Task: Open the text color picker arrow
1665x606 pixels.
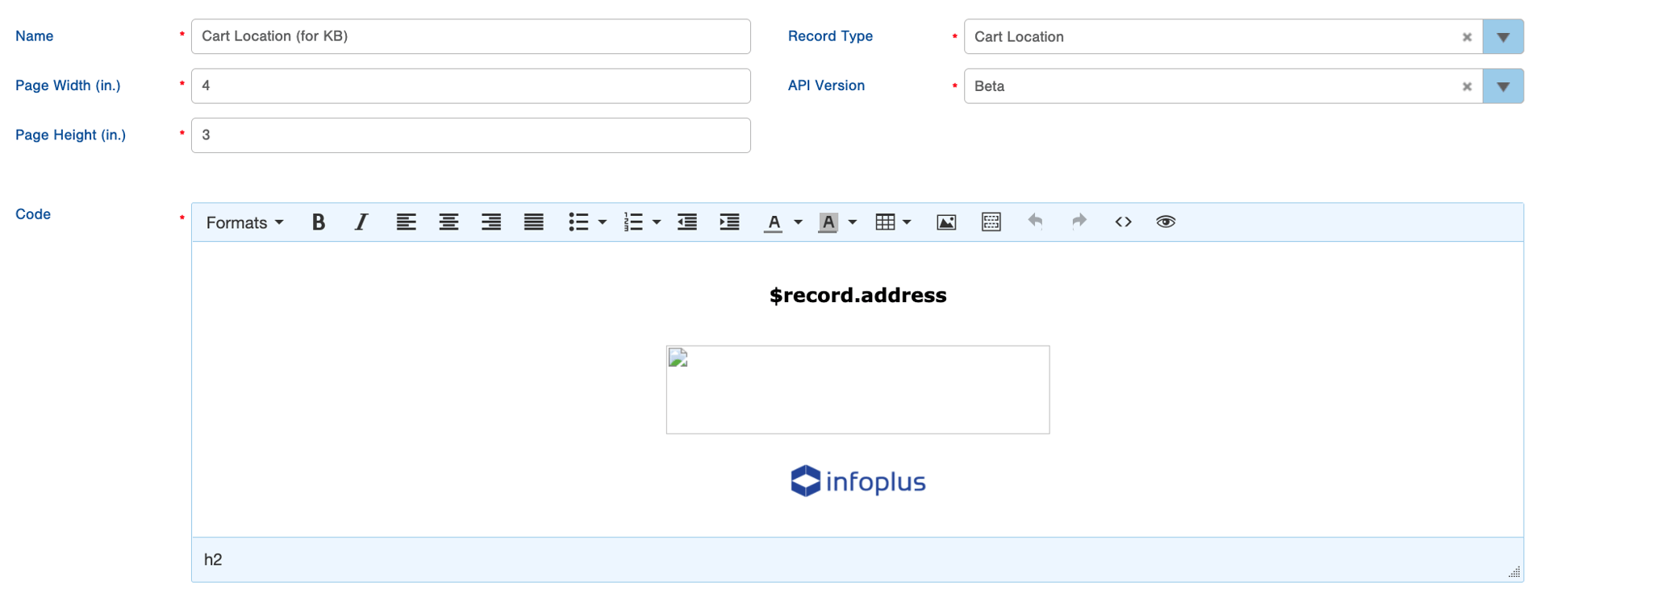Action: pos(798,222)
